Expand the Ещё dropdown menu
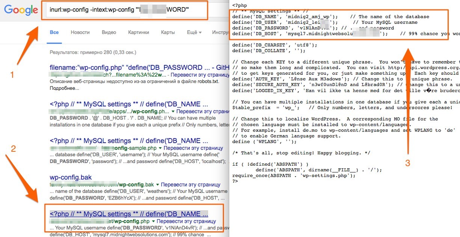460x237 pixels. pos(194,32)
